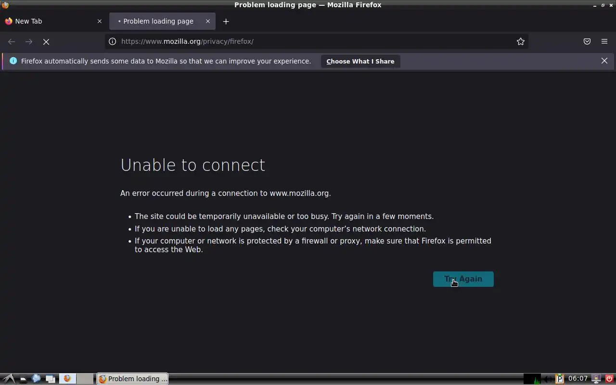
Task: Click the Try Again button
Action: point(463,279)
